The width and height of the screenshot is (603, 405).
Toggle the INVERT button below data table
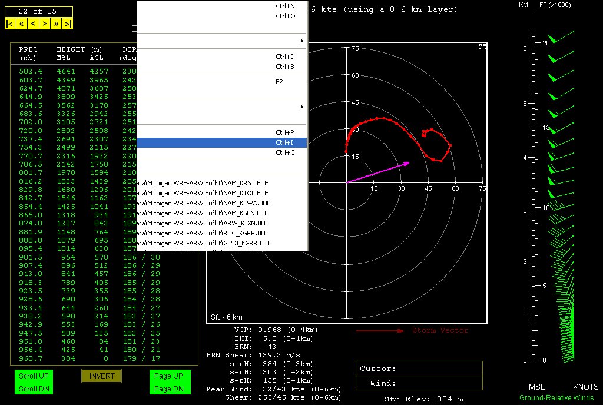click(x=101, y=376)
